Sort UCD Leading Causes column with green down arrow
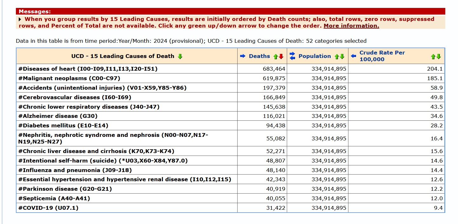 [x=180, y=56]
